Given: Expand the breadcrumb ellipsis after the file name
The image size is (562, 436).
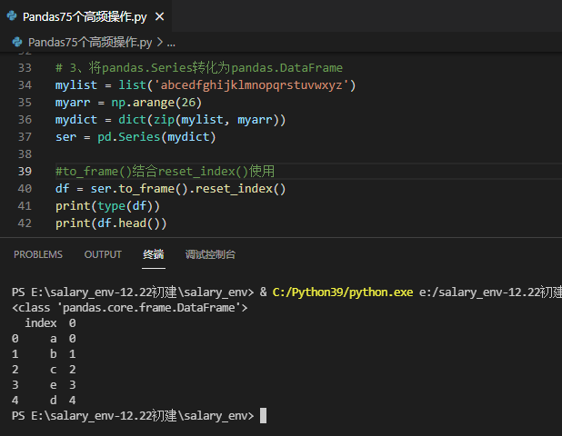Looking at the screenshot, I should click(171, 43).
